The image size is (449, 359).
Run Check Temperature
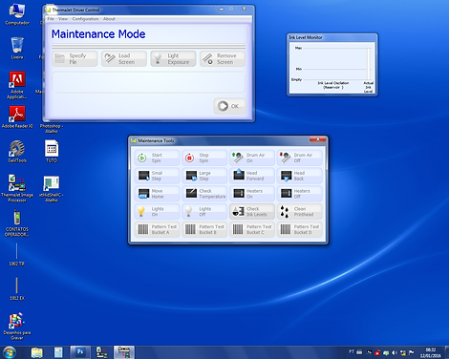204,194
